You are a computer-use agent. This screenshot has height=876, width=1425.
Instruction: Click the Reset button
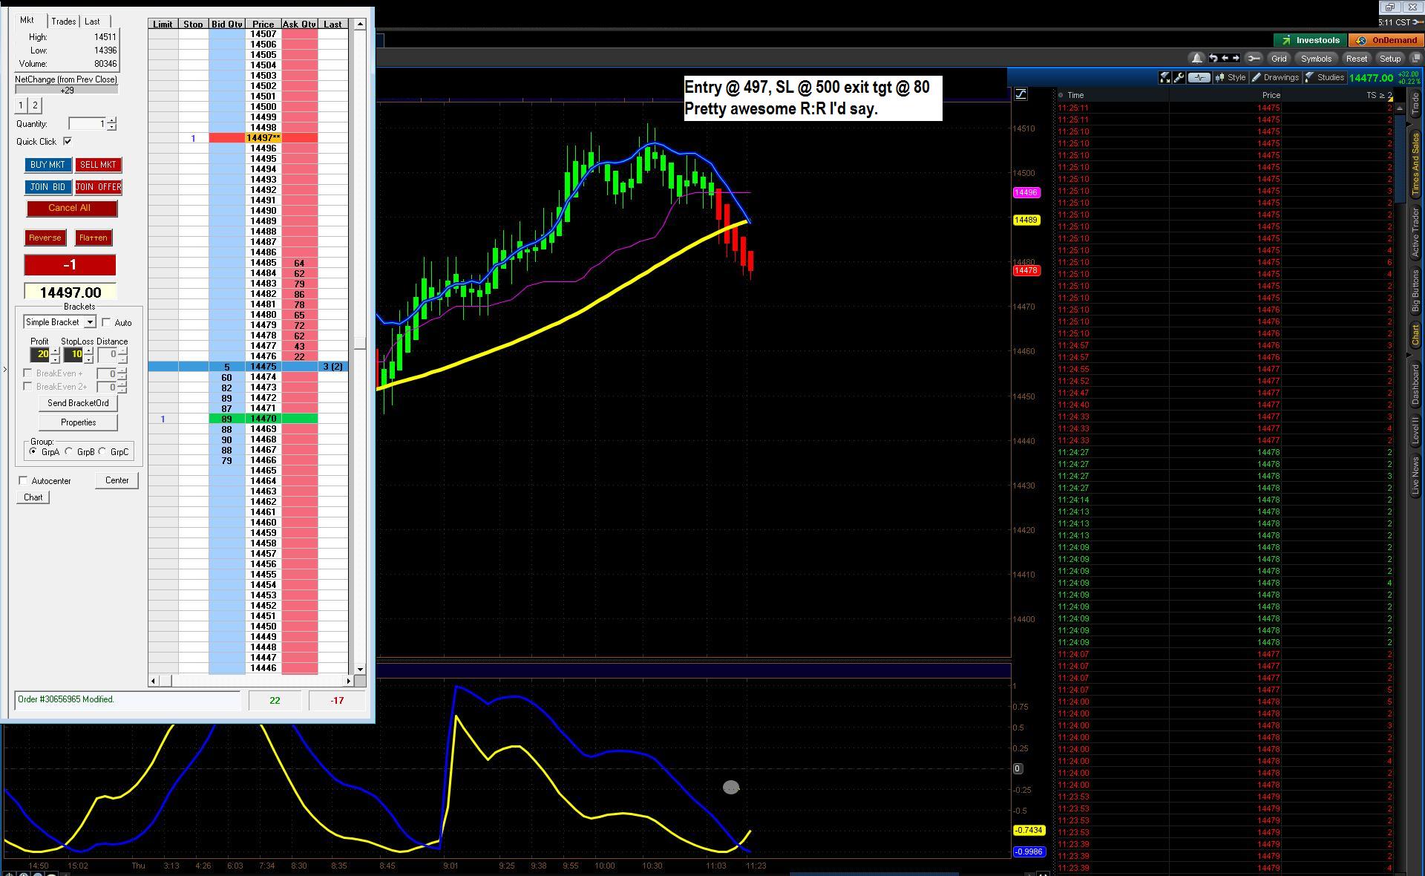1357,59
